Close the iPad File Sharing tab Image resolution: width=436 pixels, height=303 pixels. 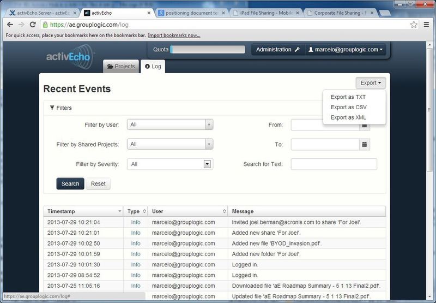click(x=298, y=13)
